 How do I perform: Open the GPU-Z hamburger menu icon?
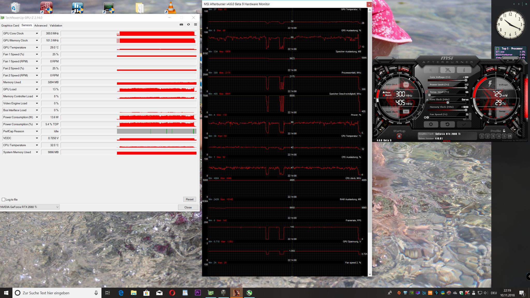pyautogui.click(x=195, y=25)
